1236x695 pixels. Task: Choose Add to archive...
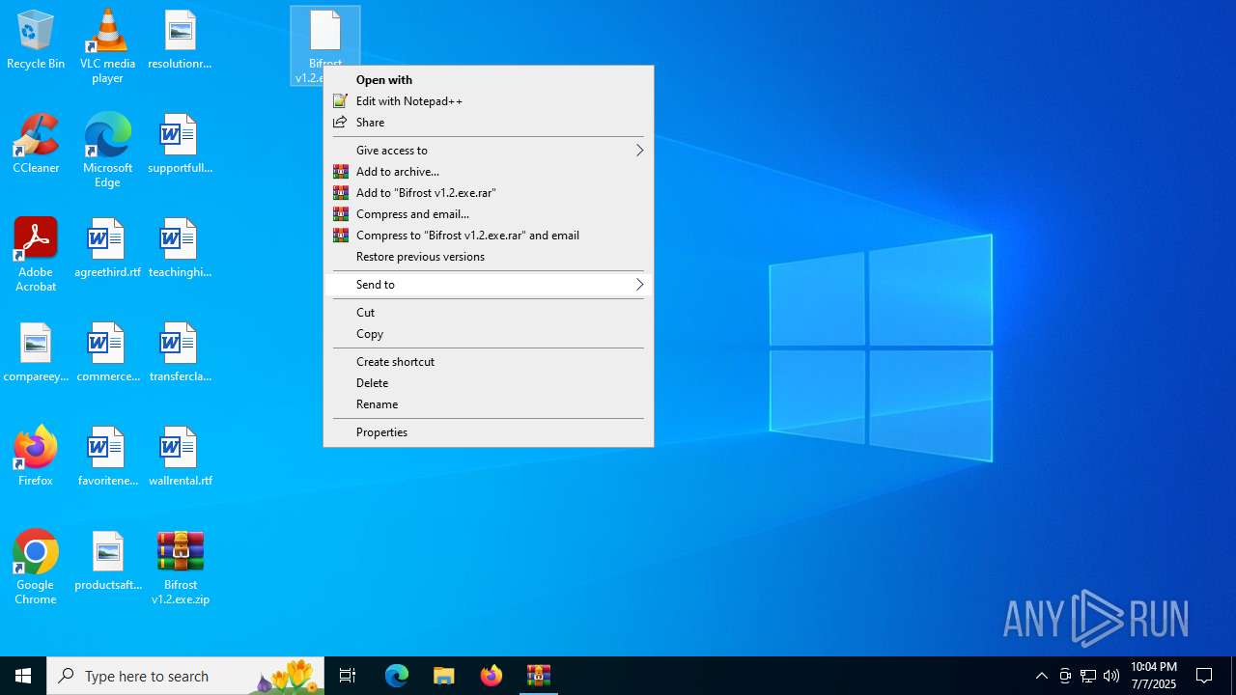pyautogui.click(x=488, y=172)
